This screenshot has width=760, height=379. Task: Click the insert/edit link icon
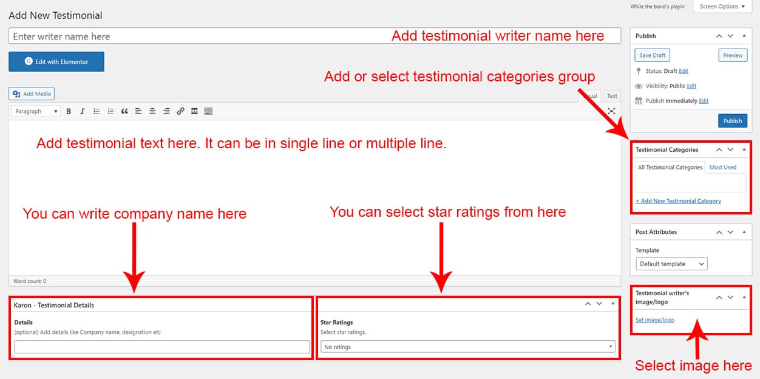(180, 112)
